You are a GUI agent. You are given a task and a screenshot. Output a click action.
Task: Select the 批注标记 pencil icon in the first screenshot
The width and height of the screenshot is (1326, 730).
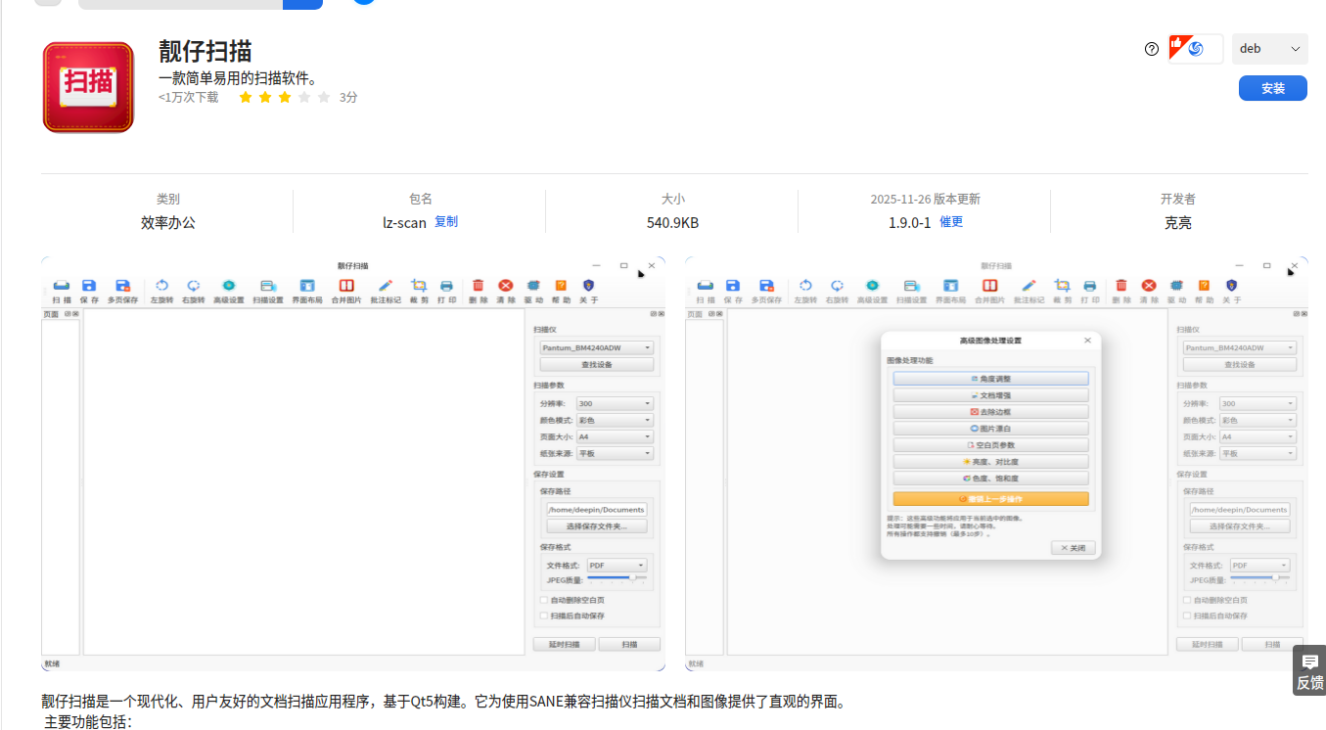point(386,286)
